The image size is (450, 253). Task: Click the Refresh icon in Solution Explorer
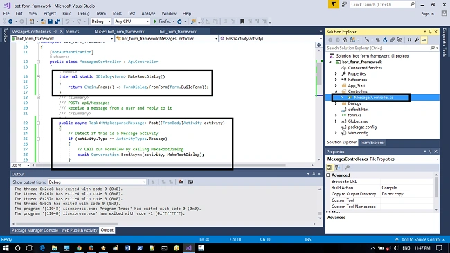385,40
